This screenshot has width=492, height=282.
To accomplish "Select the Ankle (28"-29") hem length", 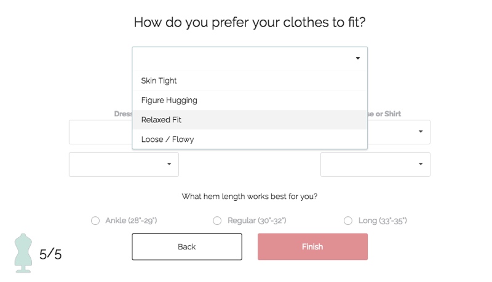I will tap(95, 221).
